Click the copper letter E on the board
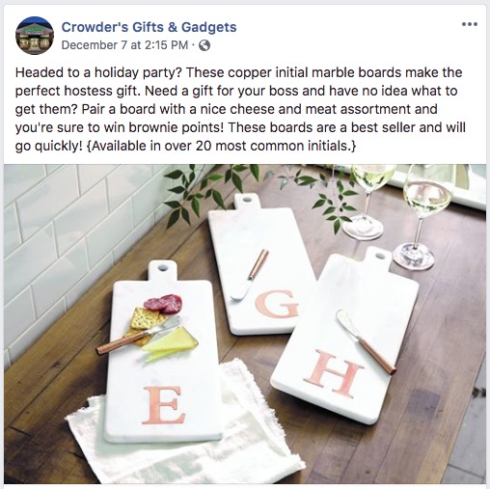This screenshot has width=490, height=489. pos(163,406)
